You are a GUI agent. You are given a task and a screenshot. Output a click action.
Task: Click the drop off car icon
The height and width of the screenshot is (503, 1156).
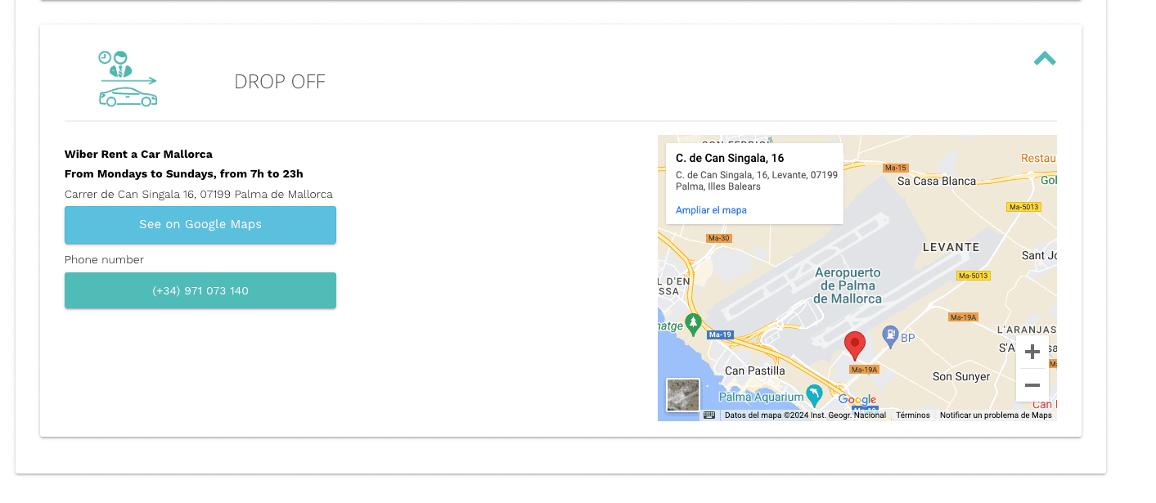coord(128,79)
